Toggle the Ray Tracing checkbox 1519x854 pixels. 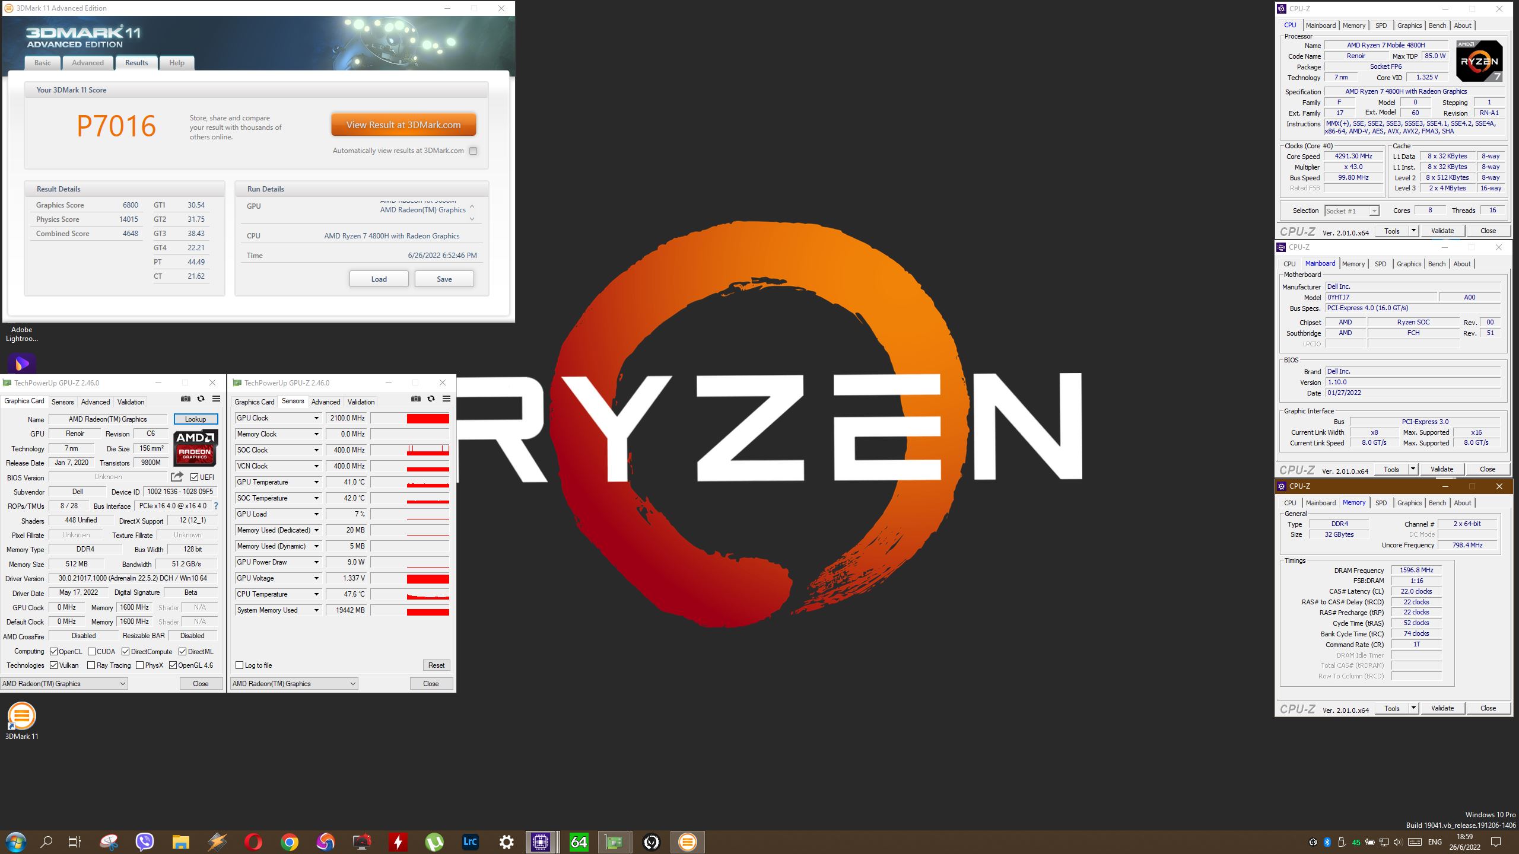click(x=91, y=665)
